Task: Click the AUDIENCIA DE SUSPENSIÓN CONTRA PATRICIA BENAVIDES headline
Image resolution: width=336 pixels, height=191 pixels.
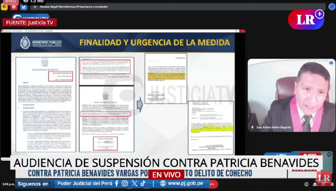Action: pos(166,163)
